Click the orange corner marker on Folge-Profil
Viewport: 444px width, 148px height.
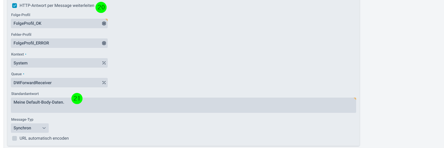click(x=106, y=20)
